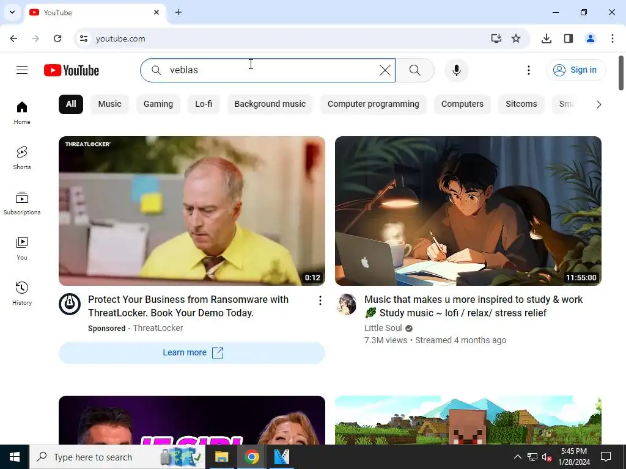Select the All filter chip

[x=71, y=104]
